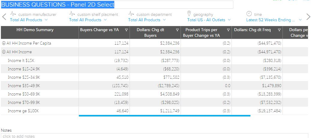
Task: Collapse the All HH Income Per Capita row
Action: [4, 43]
